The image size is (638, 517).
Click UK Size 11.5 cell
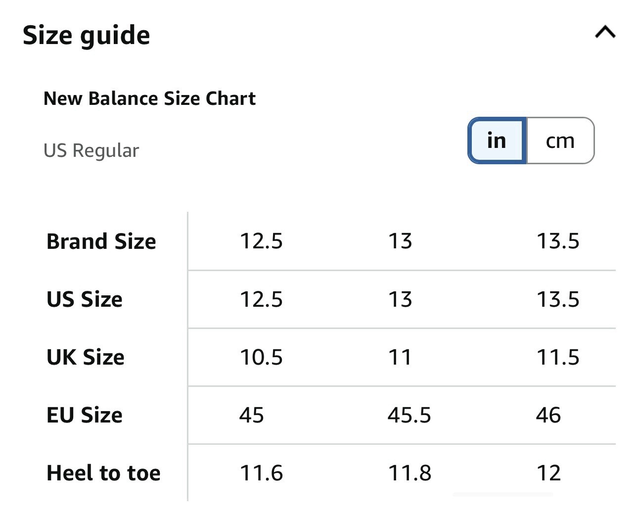(x=558, y=357)
